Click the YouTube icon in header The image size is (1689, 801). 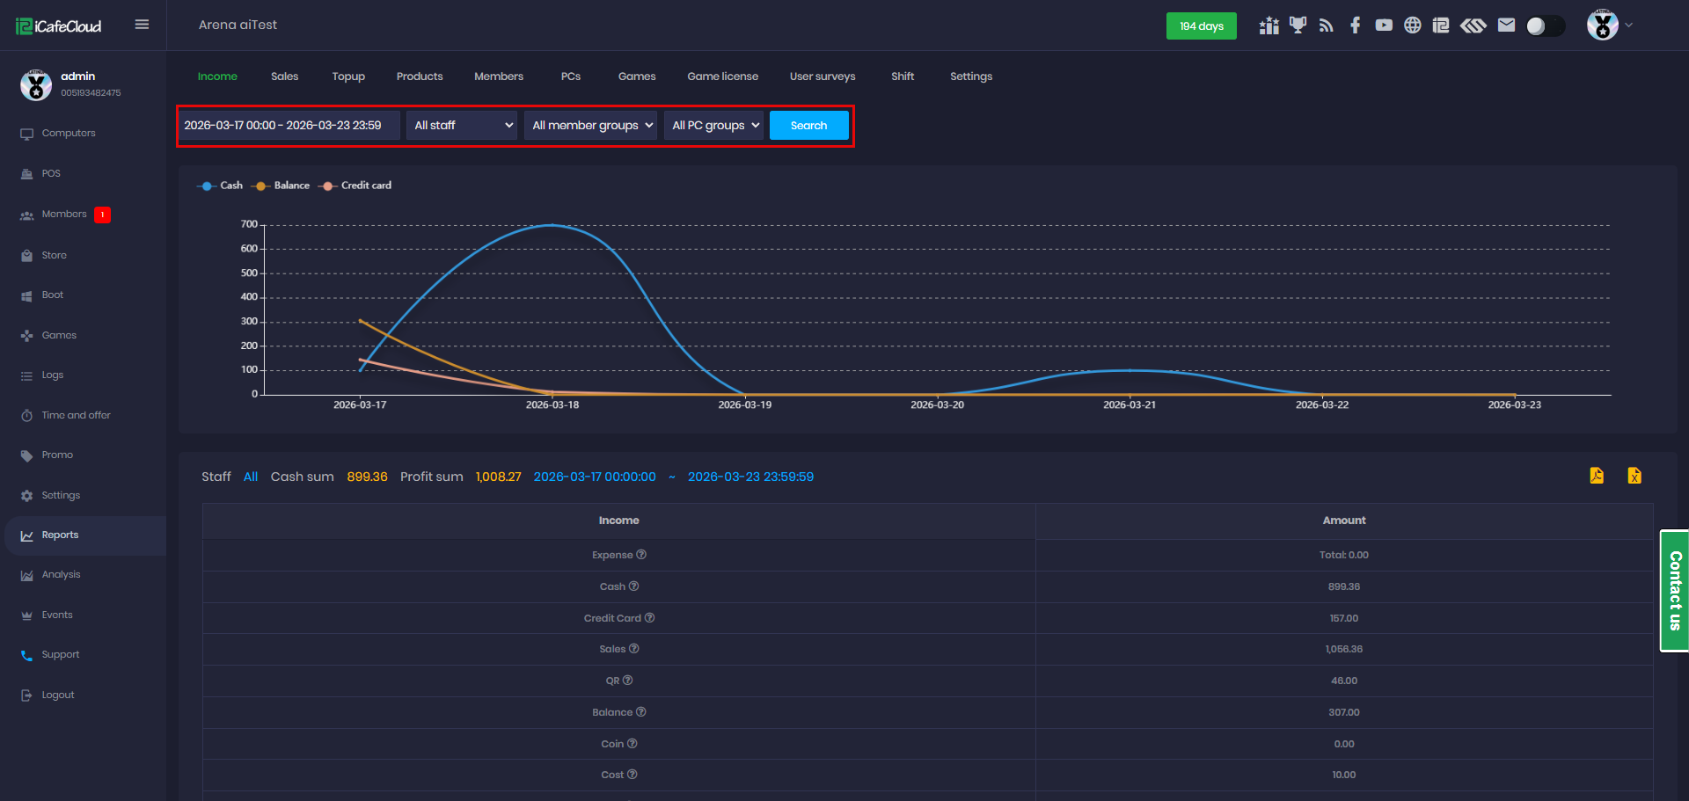coord(1384,25)
